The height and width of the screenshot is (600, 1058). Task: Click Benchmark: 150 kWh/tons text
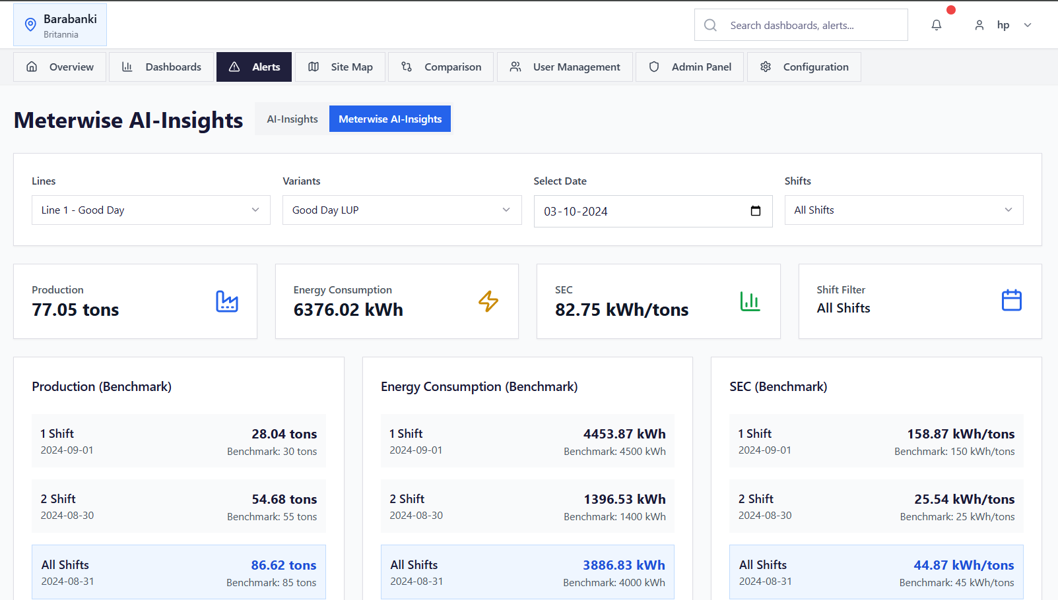pos(954,452)
